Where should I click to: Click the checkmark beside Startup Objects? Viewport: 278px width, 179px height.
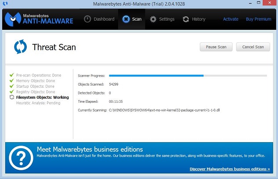pos(12,86)
